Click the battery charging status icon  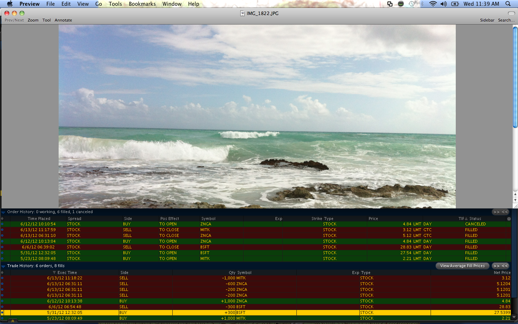455,4
